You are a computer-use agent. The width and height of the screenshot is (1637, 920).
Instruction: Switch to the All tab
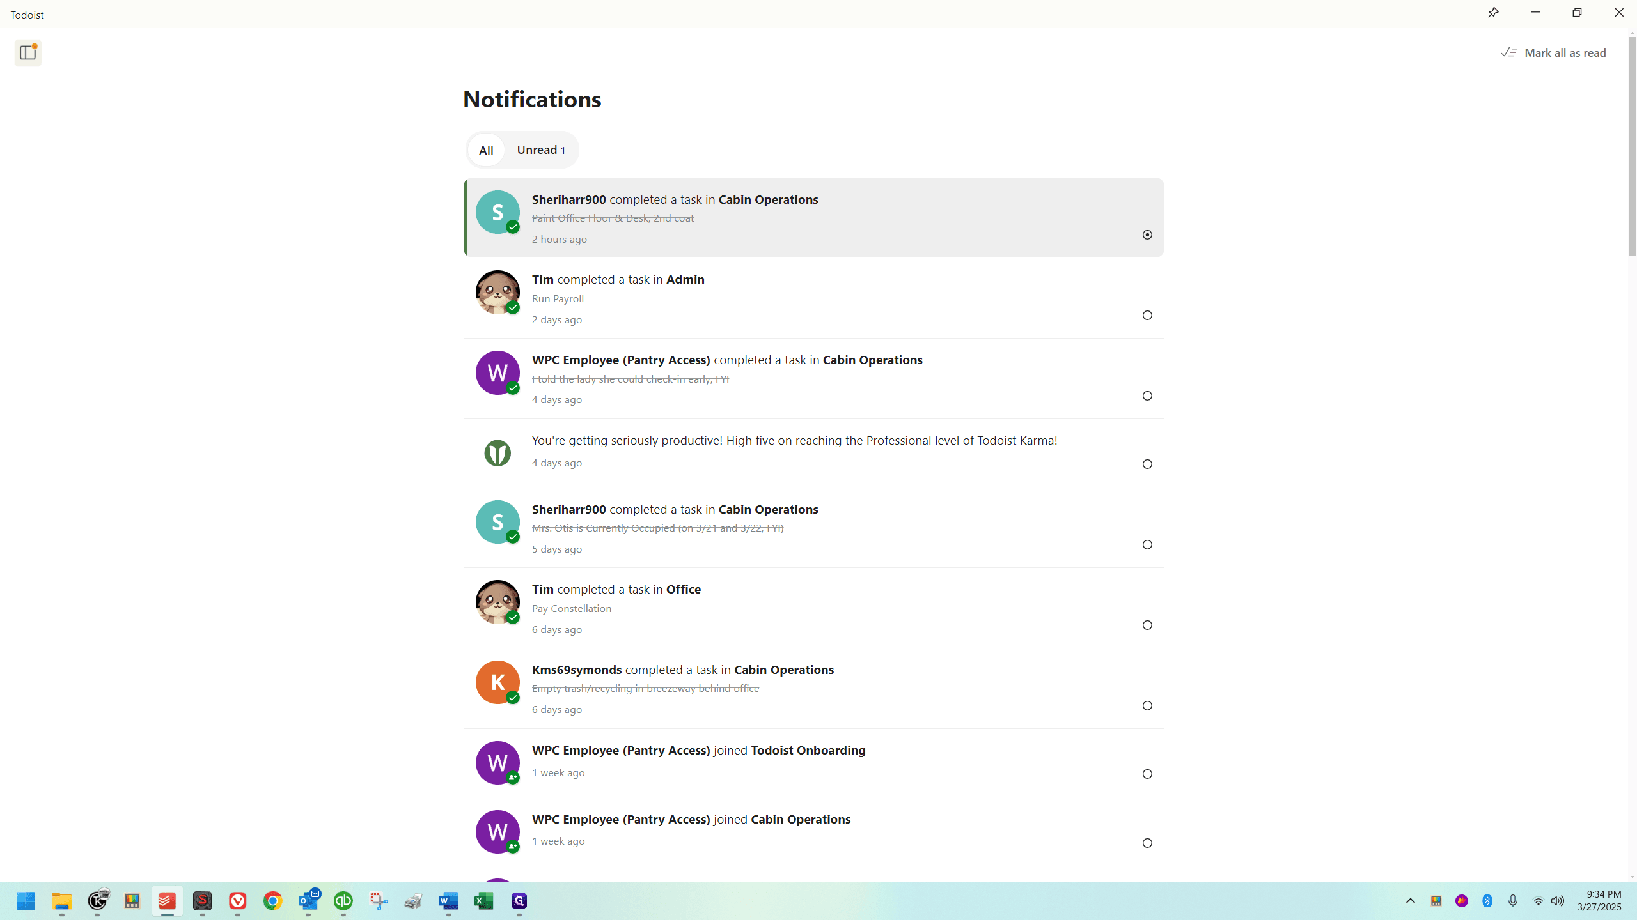[x=486, y=150]
